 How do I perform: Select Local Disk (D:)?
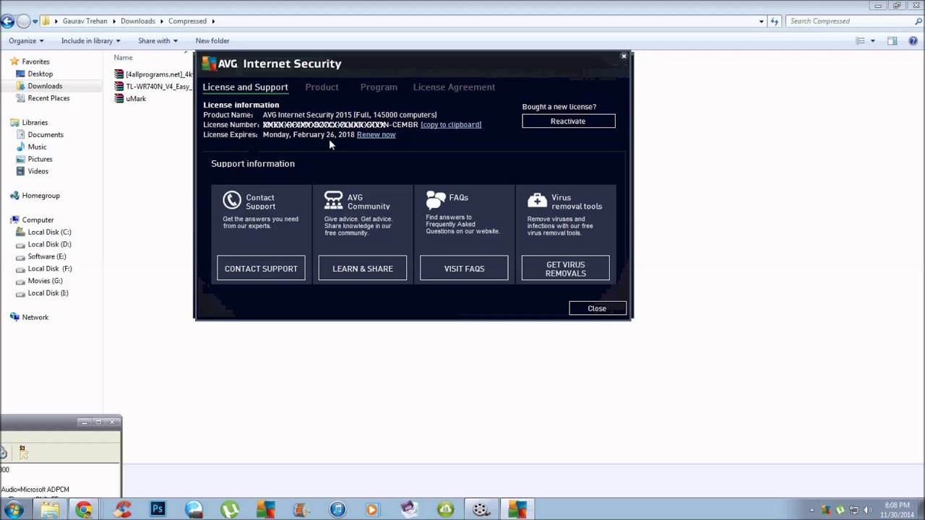[49, 245]
